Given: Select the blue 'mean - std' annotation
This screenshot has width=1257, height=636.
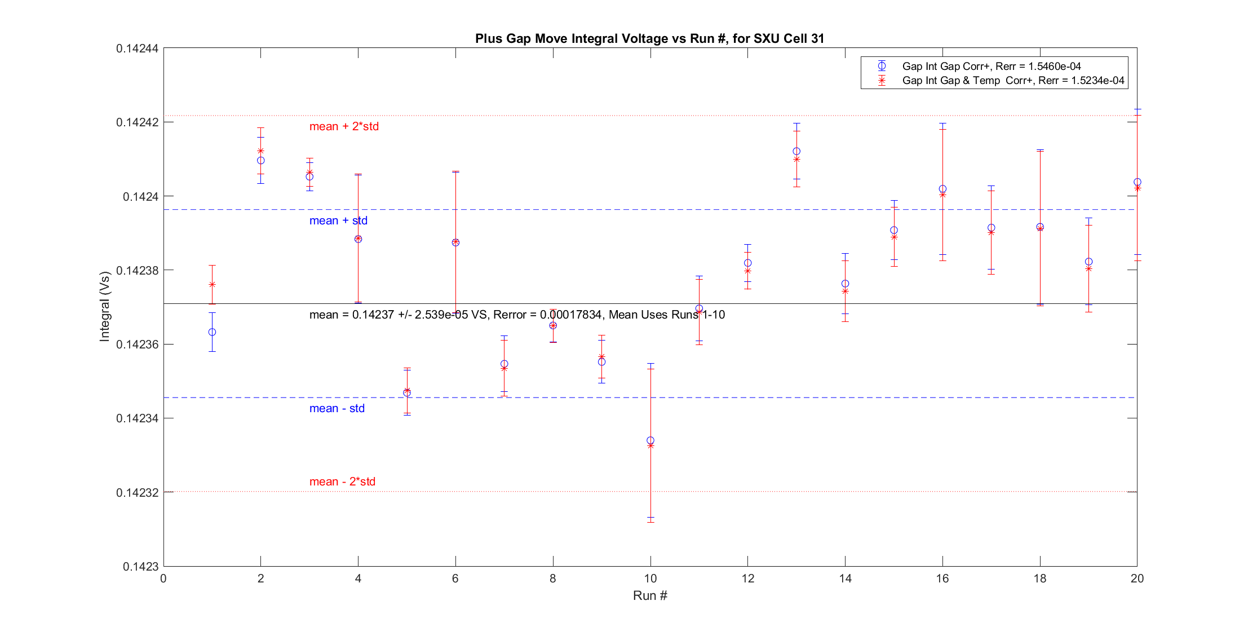Looking at the screenshot, I should click(x=337, y=408).
